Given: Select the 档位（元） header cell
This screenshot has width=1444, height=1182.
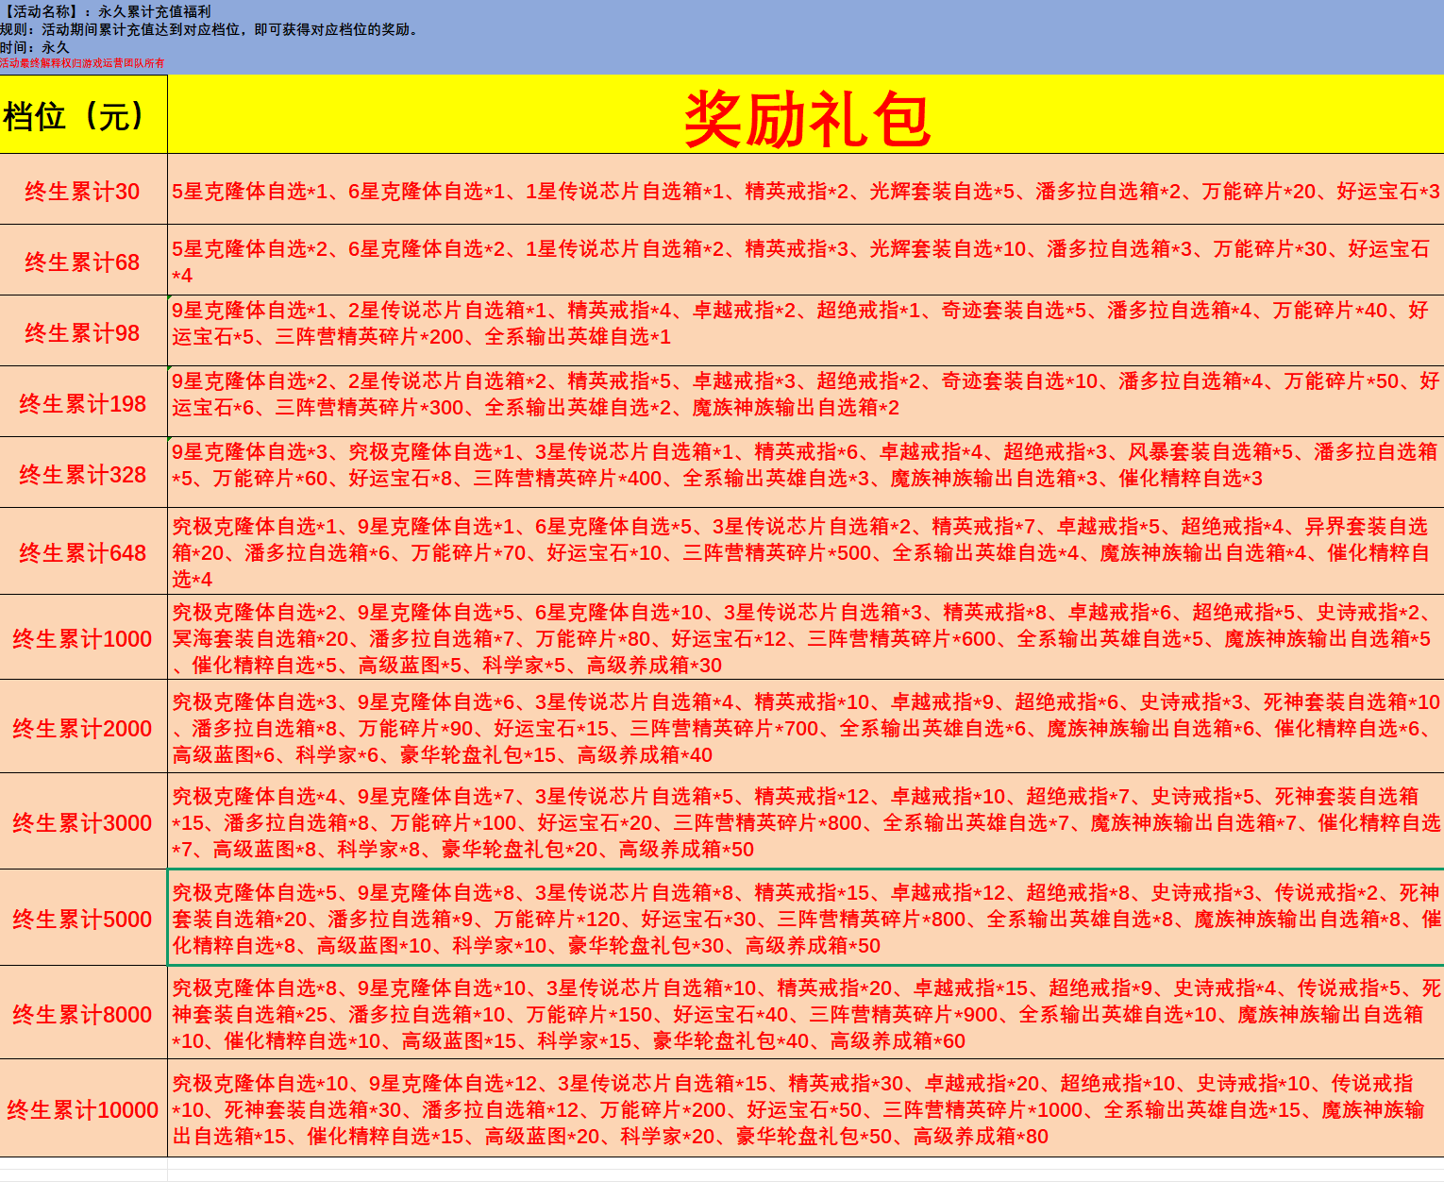Looking at the screenshot, I should point(83,115).
